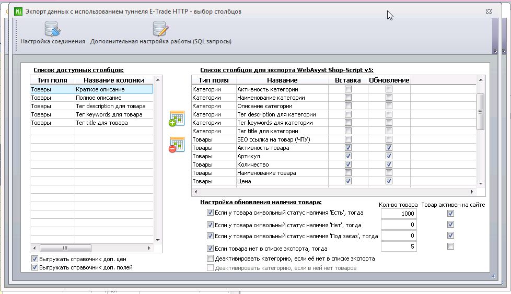This screenshot has height=294, width=511.
Task: Click export list scroll down arrow
Action: coord(481,184)
